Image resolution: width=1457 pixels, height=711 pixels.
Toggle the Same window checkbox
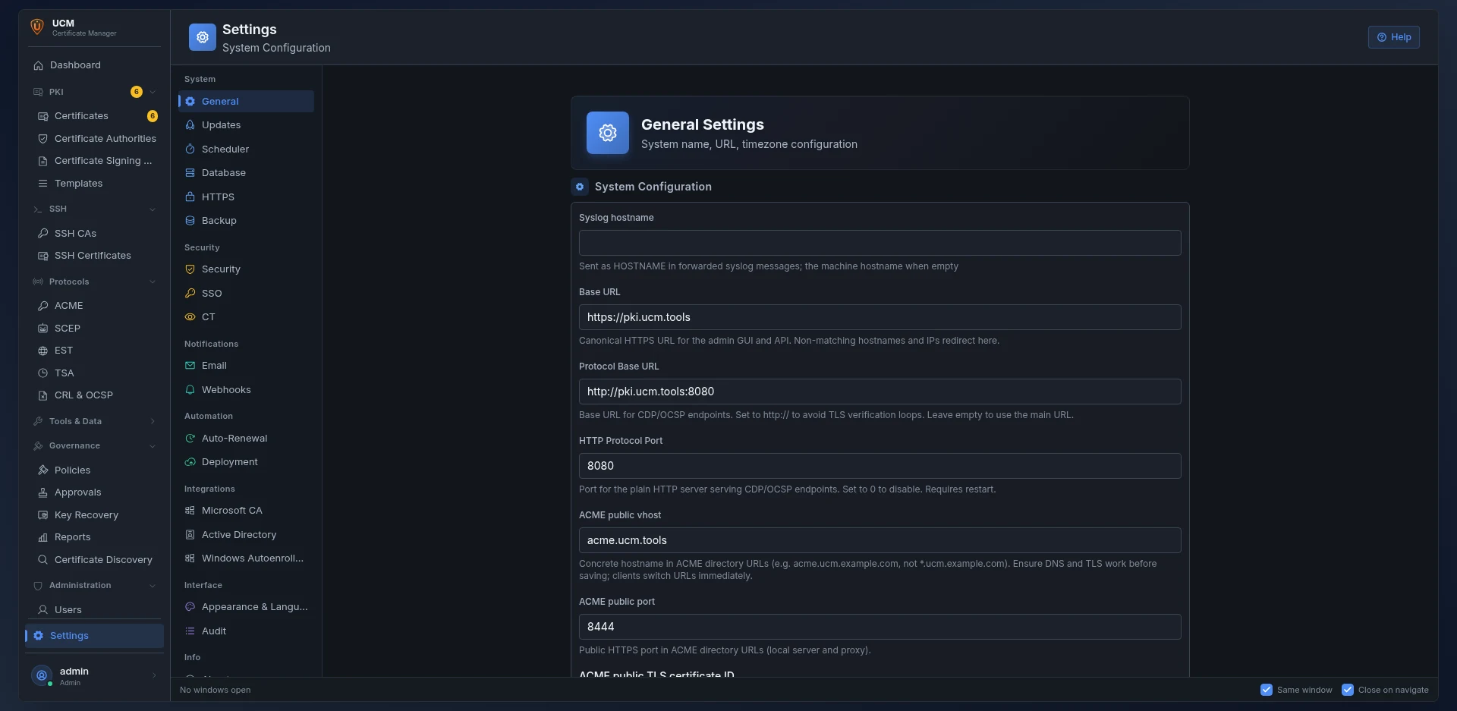tap(1266, 690)
